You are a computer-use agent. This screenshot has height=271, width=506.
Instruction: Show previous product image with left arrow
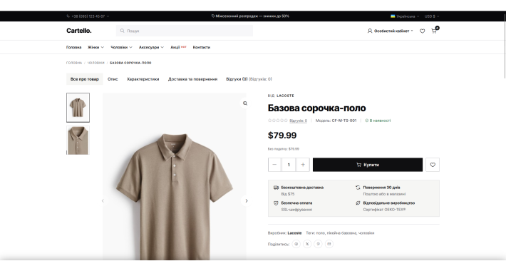(103, 201)
